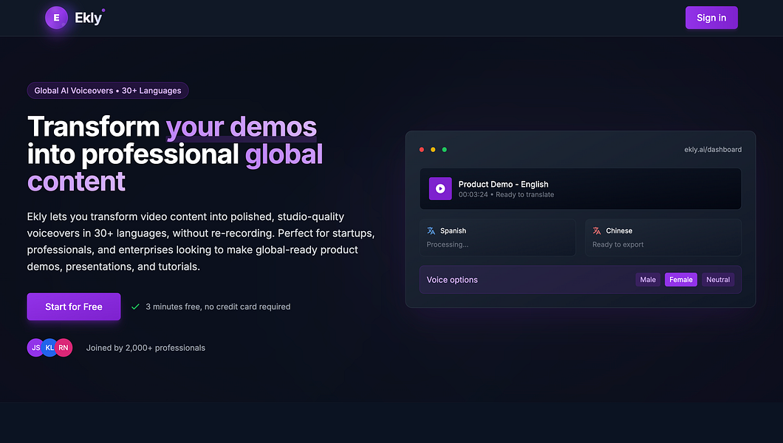783x443 pixels.
Task: Select the Male voice option
Action: (648, 279)
